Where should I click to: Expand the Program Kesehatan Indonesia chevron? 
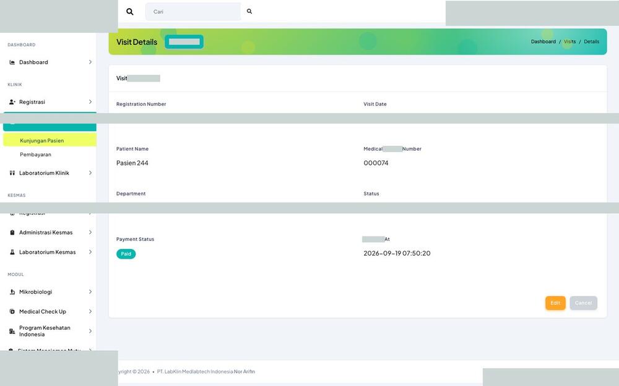[90, 331]
